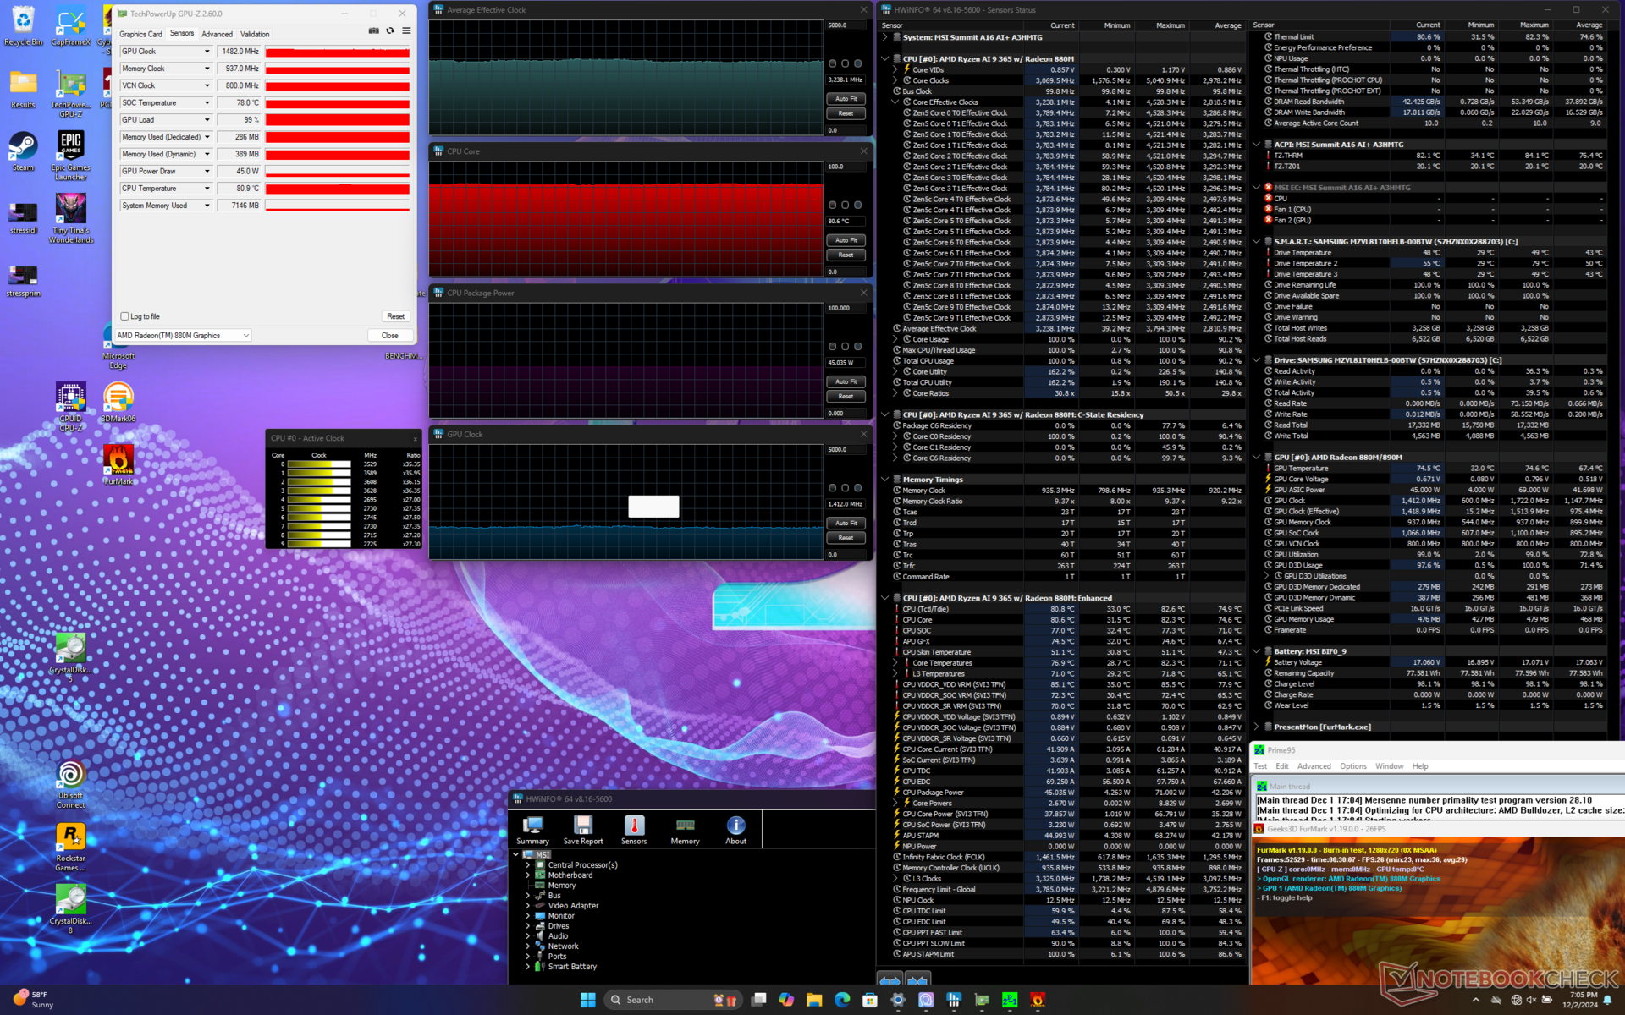Open Ubisoft Connect desktop shortcut
The width and height of the screenshot is (1625, 1015).
click(71, 785)
